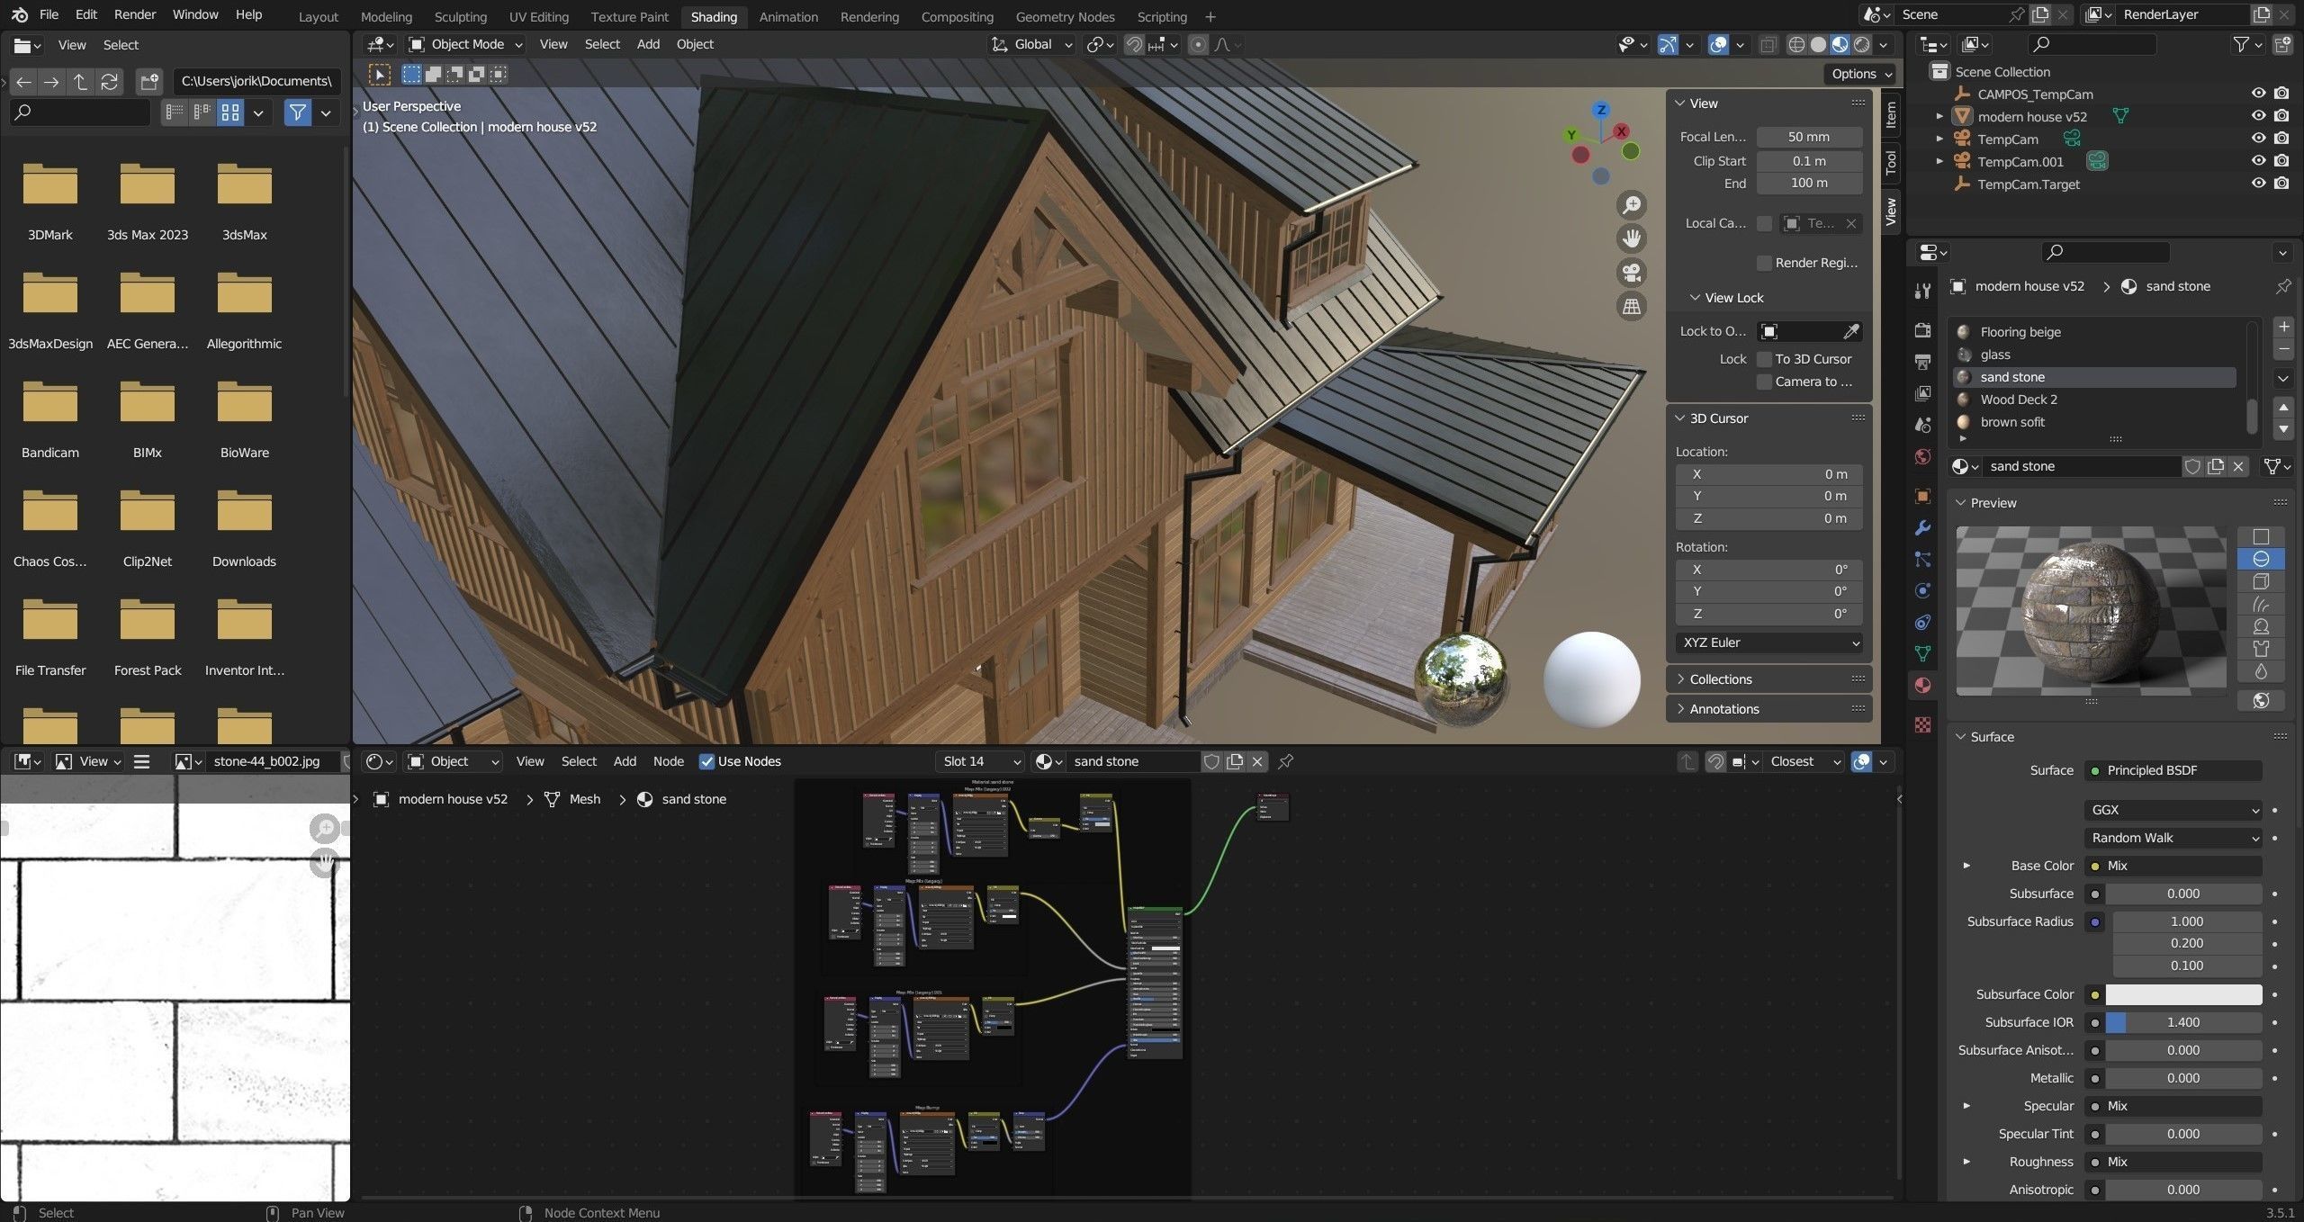Open the Render menu
The height and width of the screenshot is (1222, 2304).
tap(135, 14)
